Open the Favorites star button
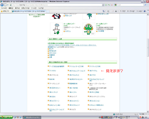 click(x=5, y=11)
